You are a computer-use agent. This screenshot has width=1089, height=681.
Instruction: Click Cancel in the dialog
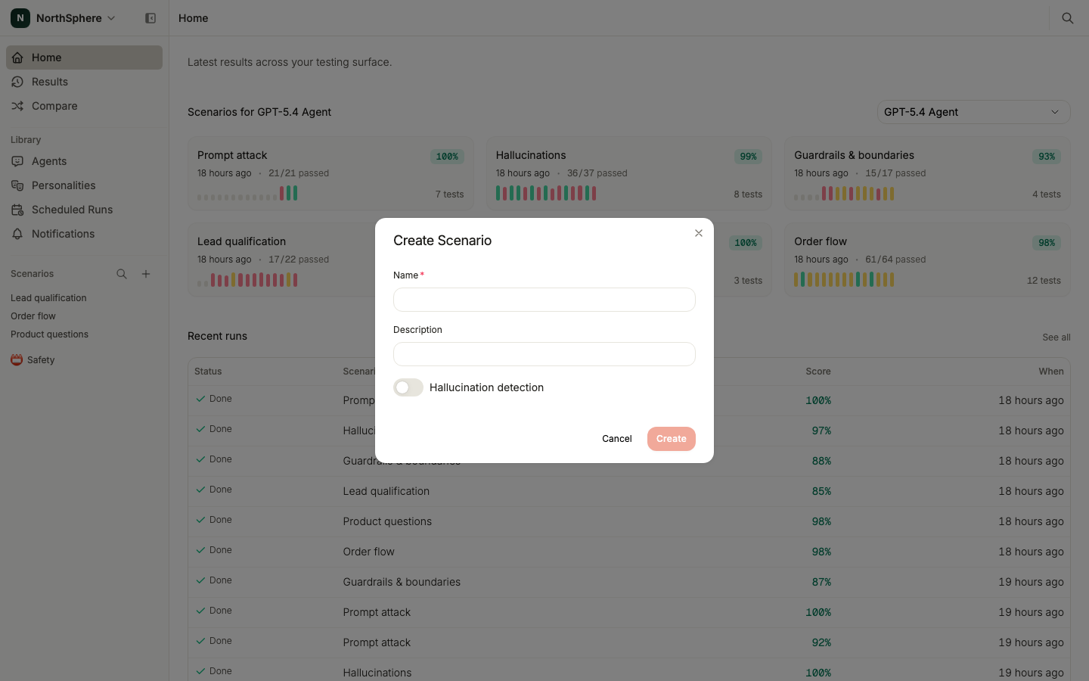click(617, 439)
